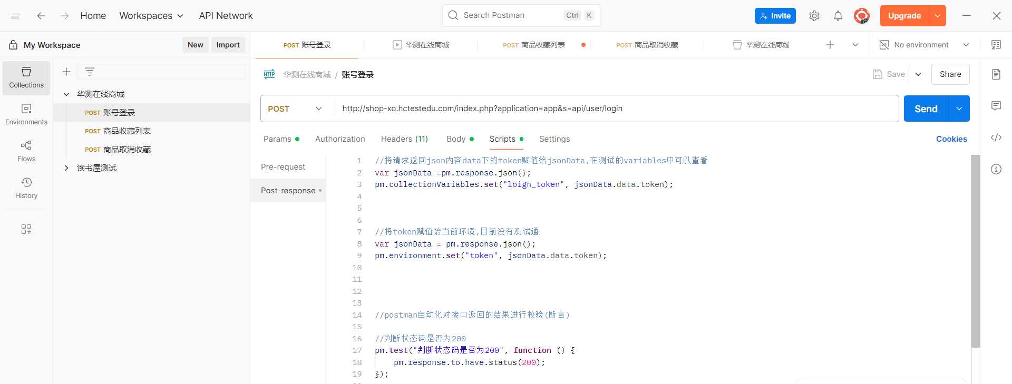Click the Invite button
Image resolution: width=1012 pixels, height=384 pixels.
[775, 16]
